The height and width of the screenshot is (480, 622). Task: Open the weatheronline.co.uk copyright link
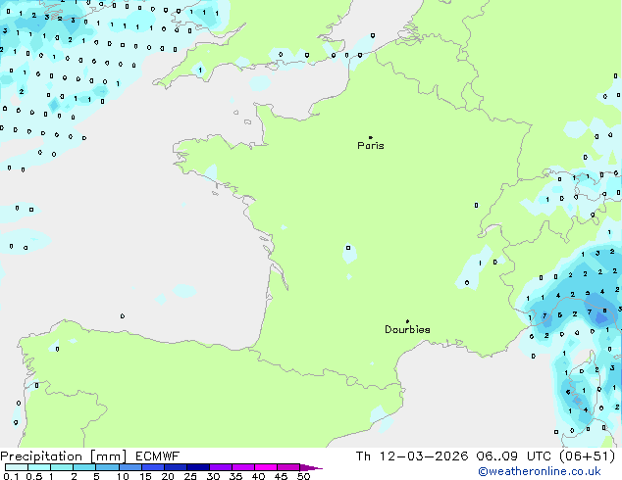pyautogui.click(x=540, y=471)
